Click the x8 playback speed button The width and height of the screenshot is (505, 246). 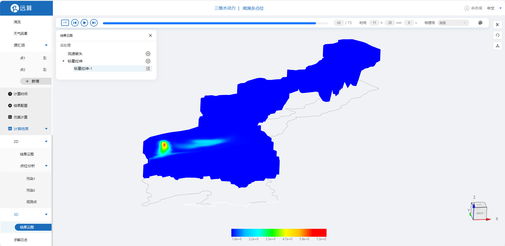coord(65,23)
